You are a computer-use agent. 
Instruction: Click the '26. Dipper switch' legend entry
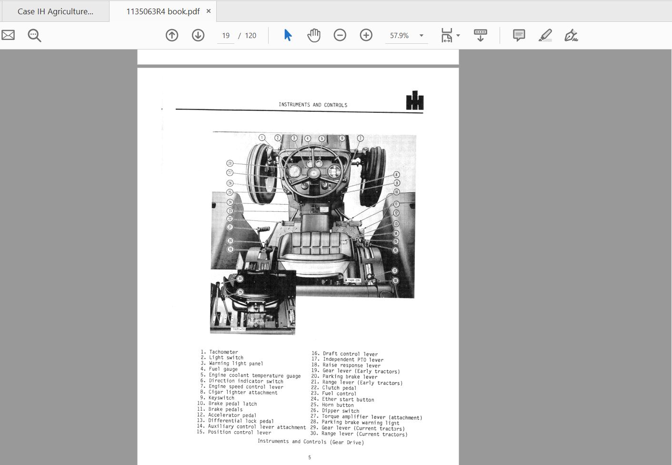point(335,411)
